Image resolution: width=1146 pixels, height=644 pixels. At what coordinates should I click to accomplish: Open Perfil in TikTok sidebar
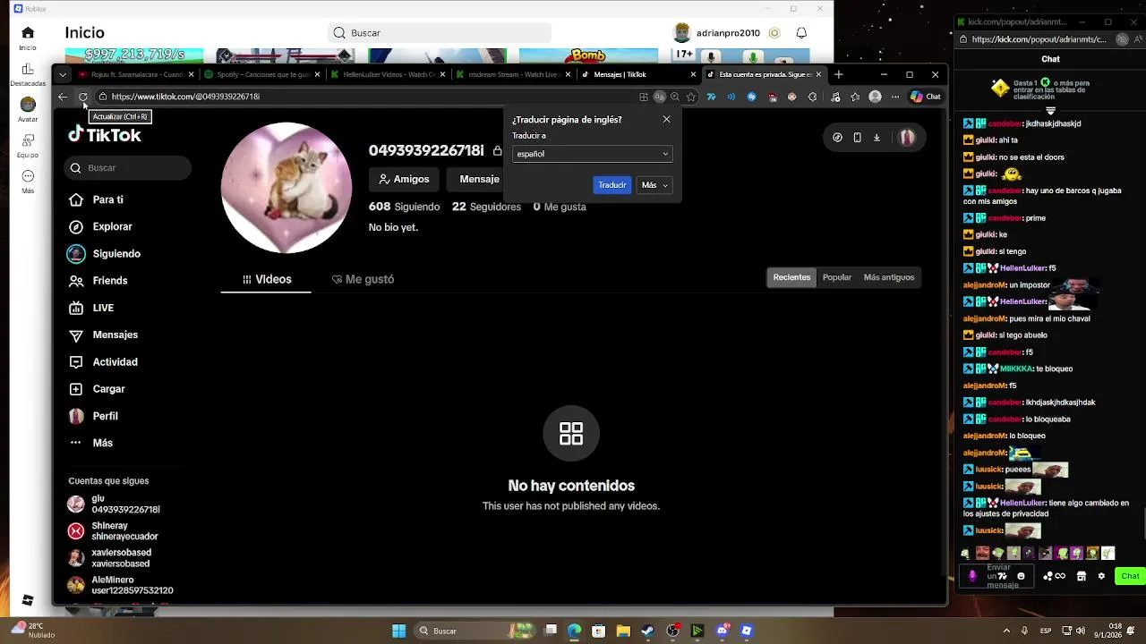tap(93, 416)
